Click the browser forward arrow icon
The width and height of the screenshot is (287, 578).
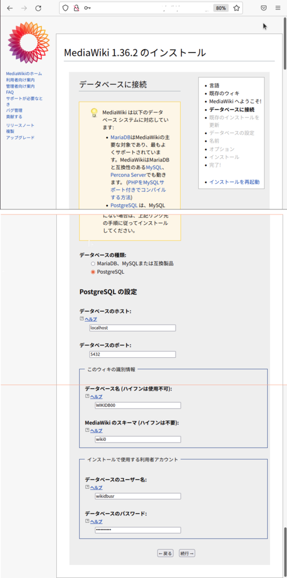click(x=24, y=8)
